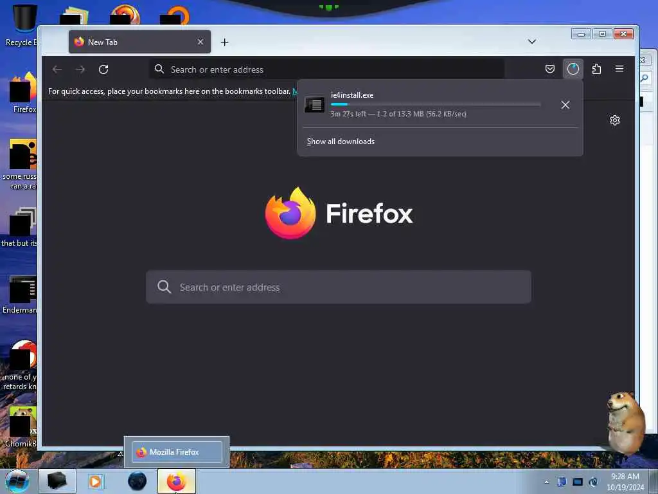Open the Save to Pocket icon
658x494 pixels.
(x=550, y=69)
